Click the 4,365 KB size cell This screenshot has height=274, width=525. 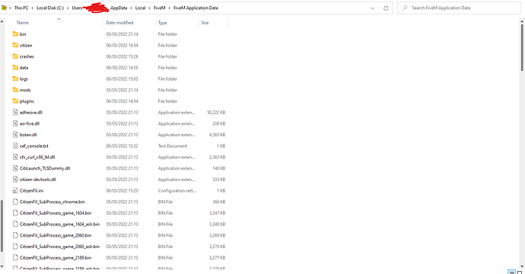[217, 135]
